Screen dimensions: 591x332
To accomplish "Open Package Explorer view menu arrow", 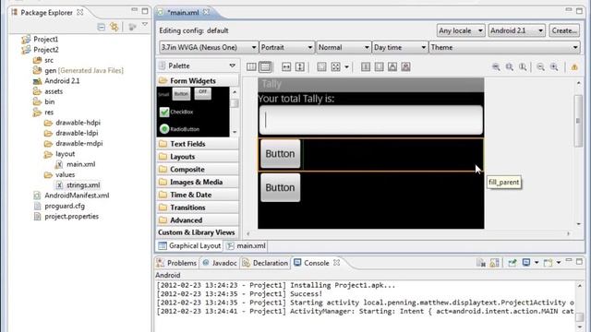I will [145, 25].
